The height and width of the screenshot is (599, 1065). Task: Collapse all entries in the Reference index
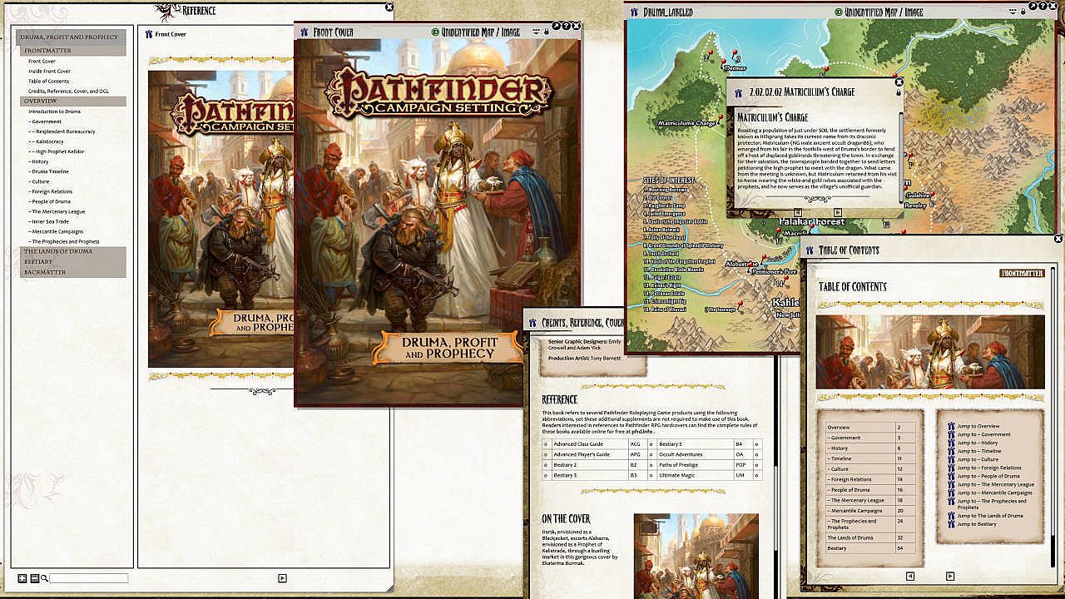[34, 578]
